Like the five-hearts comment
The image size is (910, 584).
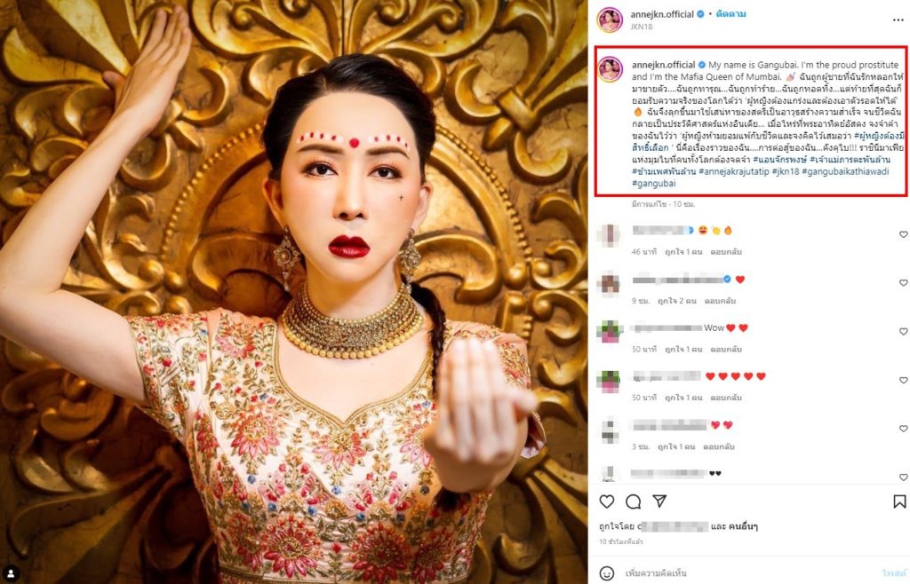point(903,380)
